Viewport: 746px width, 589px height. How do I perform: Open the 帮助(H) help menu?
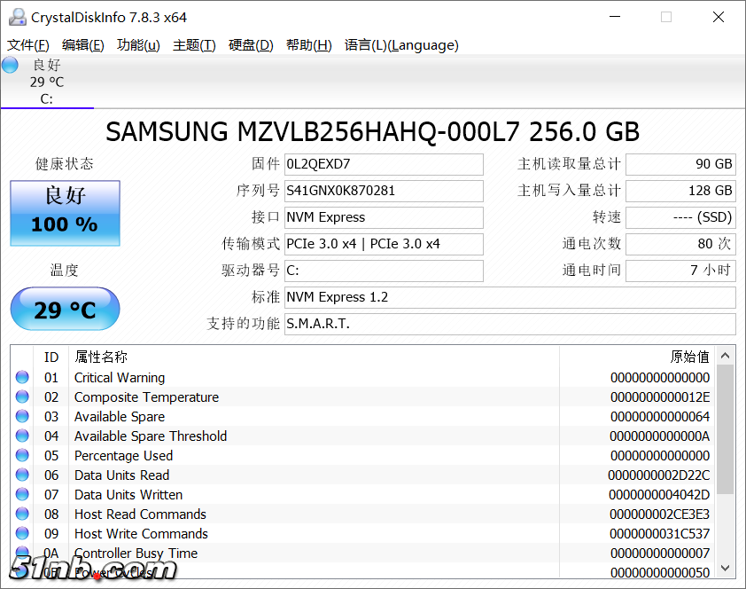(x=308, y=44)
